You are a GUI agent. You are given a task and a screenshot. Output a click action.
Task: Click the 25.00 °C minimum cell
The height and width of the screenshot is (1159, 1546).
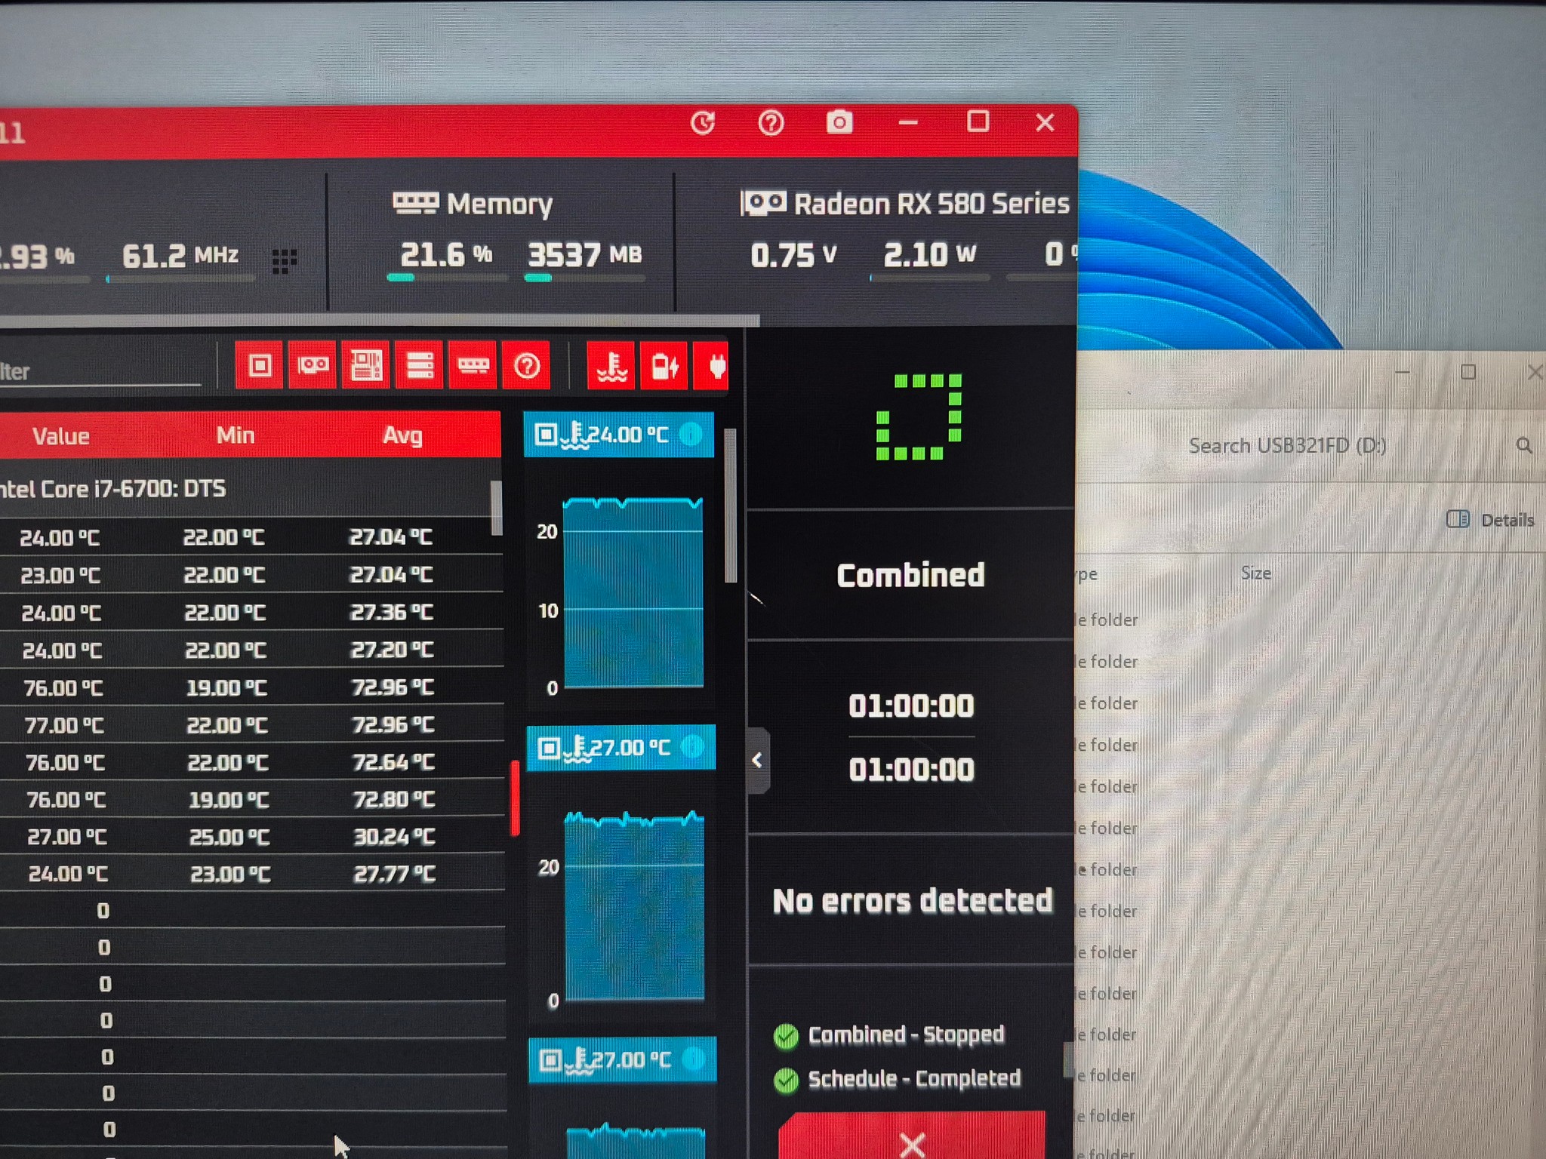point(229,838)
